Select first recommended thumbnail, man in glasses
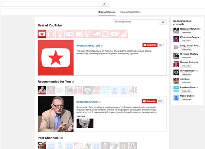The width and height of the screenshot is (205, 149). [x=42, y=90]
